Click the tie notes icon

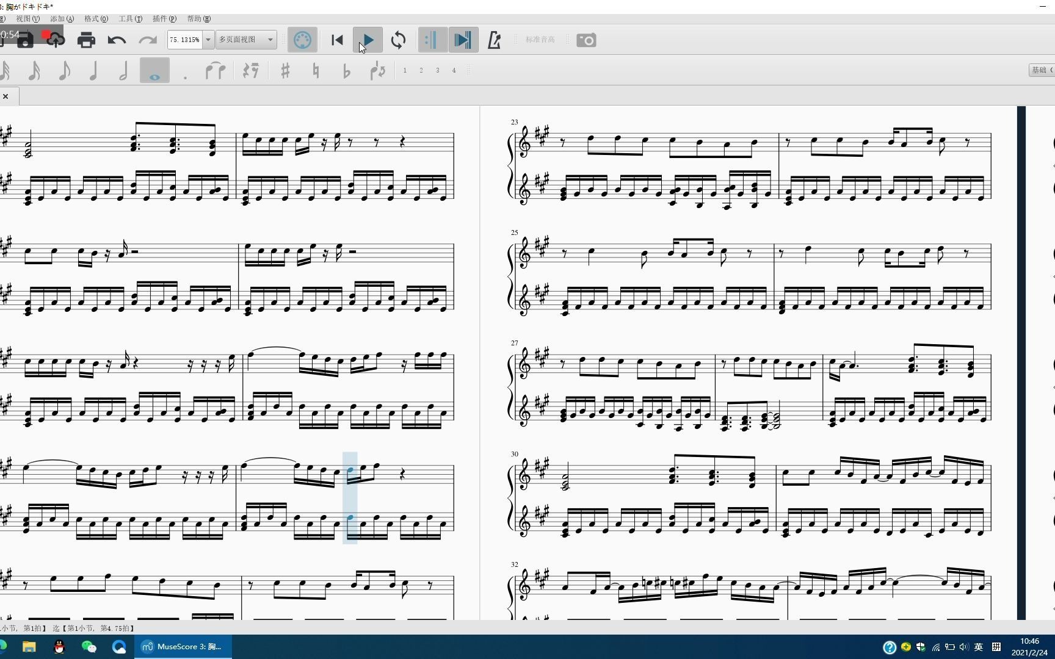pyautogui.click(x=215, y=71)
